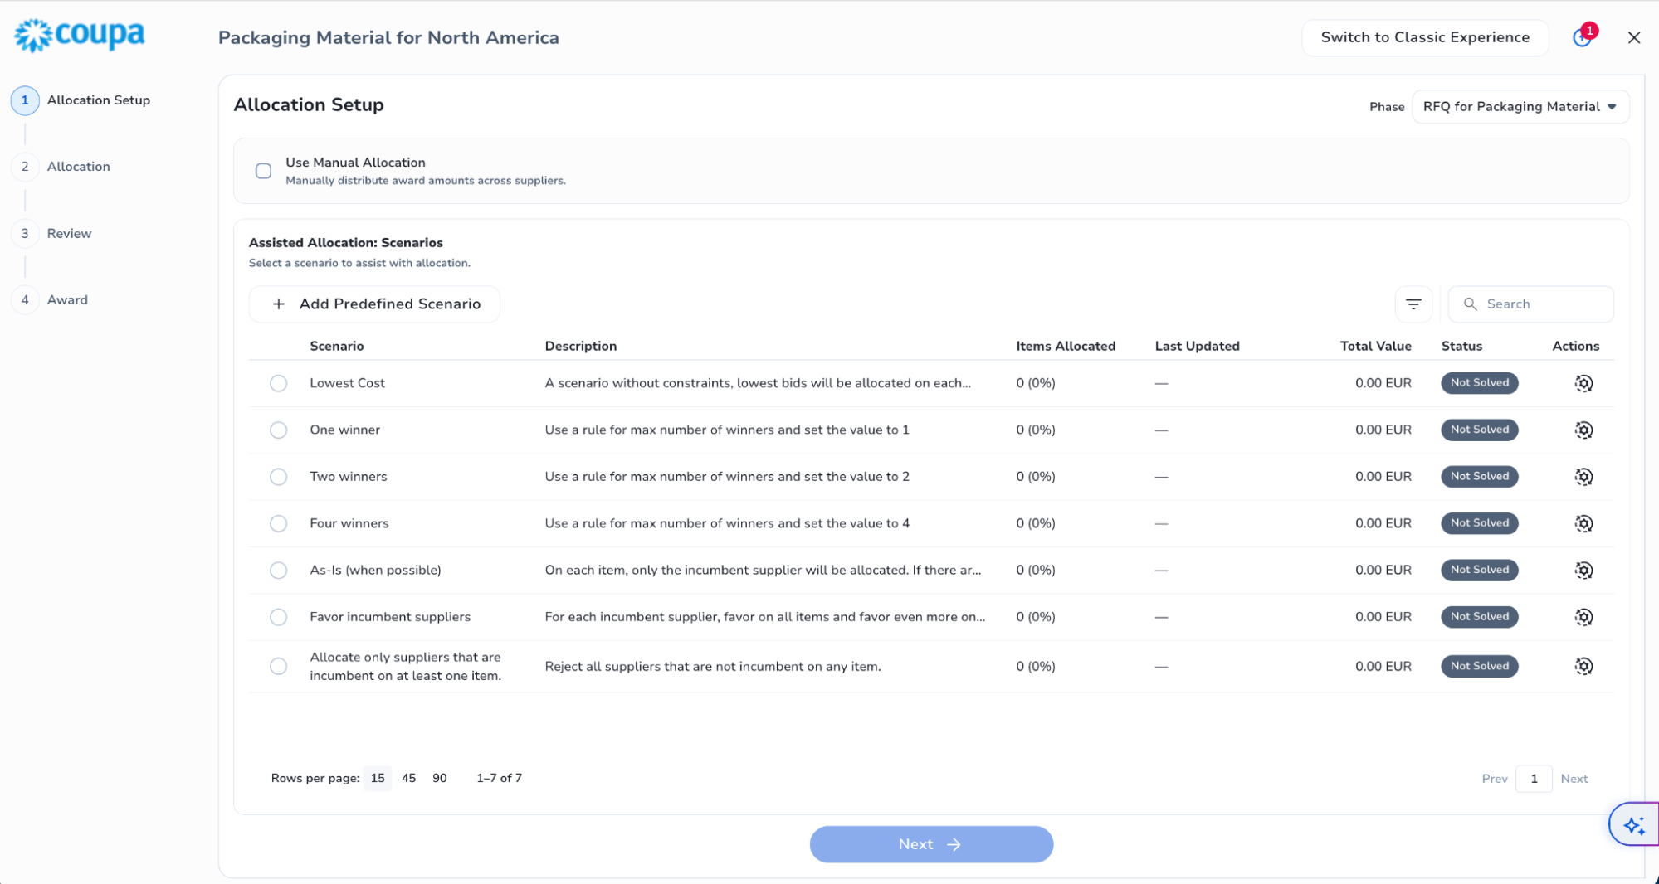Open the notifications icon with red badge
Viewport: 1659px width, 884px height.
pyautogui.click(x=1583, y=36)
